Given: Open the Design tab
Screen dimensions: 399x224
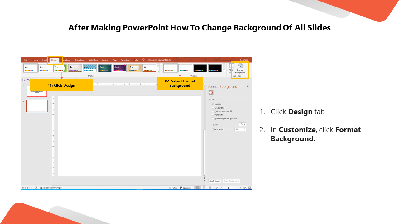Looking at the screenshot, I should pos(54,60).
